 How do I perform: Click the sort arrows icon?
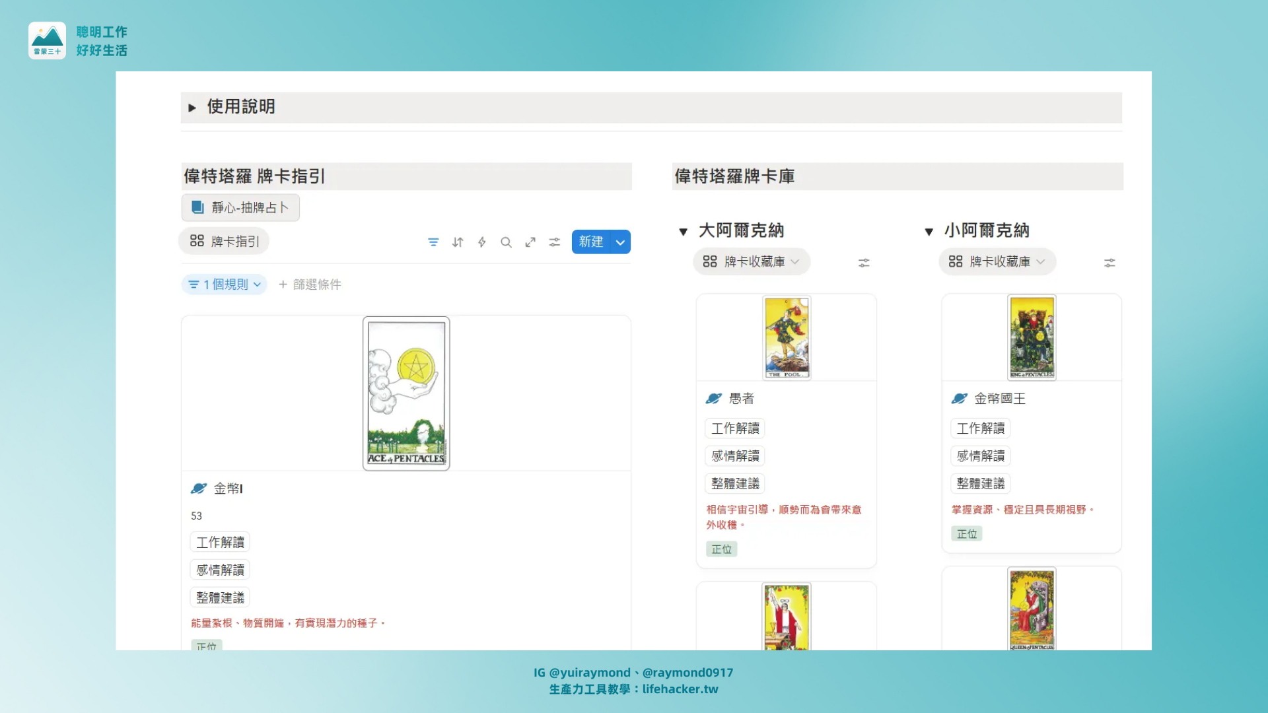coord(458,242)
